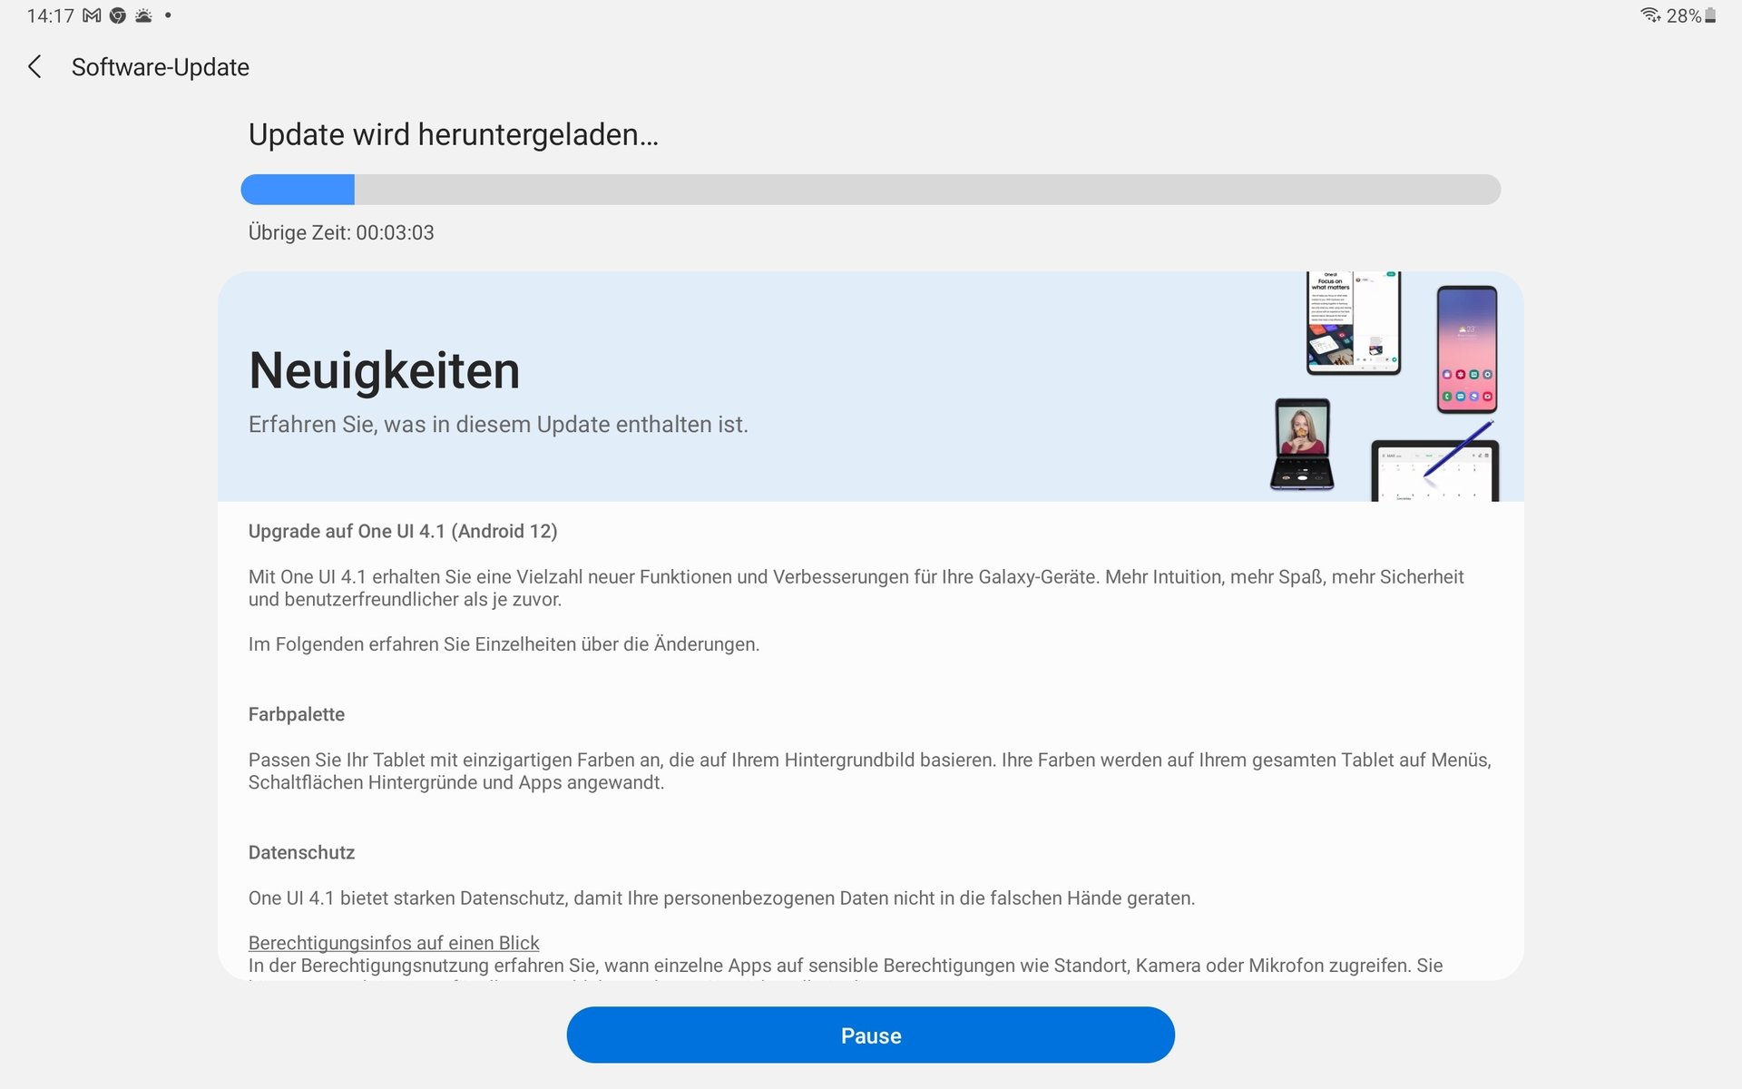Tap battery percentage 28%
1742x1089 pixels.
[x=1684, y=15]
